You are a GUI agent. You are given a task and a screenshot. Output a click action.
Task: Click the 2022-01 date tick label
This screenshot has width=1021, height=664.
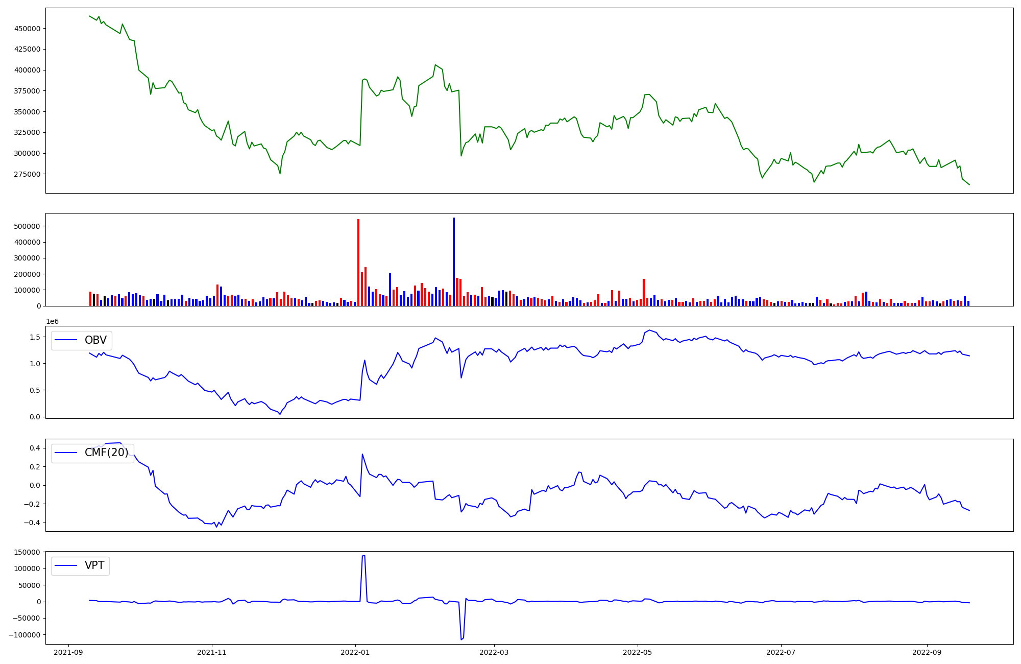[x=355, y=652]
